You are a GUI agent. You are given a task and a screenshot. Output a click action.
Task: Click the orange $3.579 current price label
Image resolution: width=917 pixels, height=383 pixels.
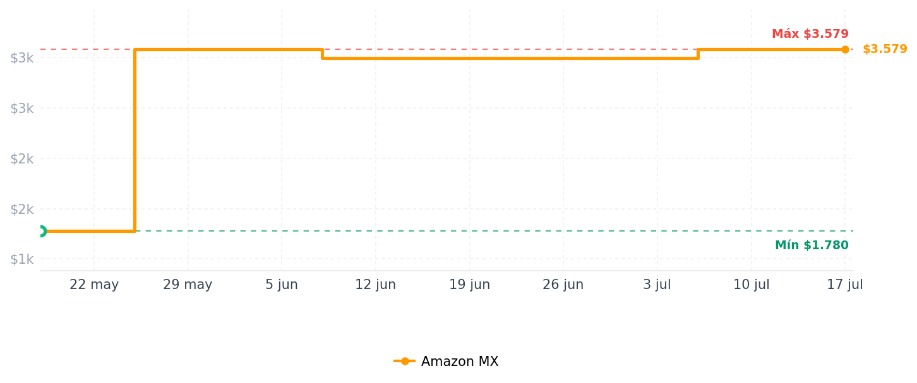[885, 49]
